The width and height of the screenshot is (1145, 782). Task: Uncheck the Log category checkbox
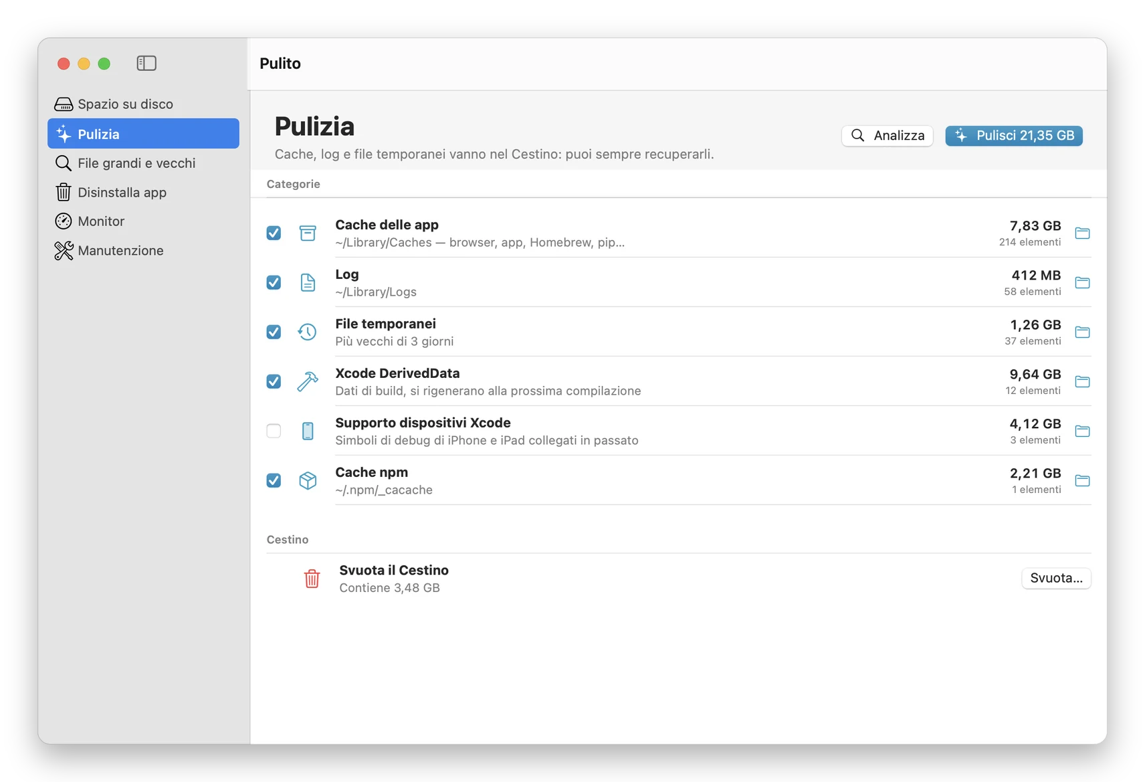[x=274, y=282]
